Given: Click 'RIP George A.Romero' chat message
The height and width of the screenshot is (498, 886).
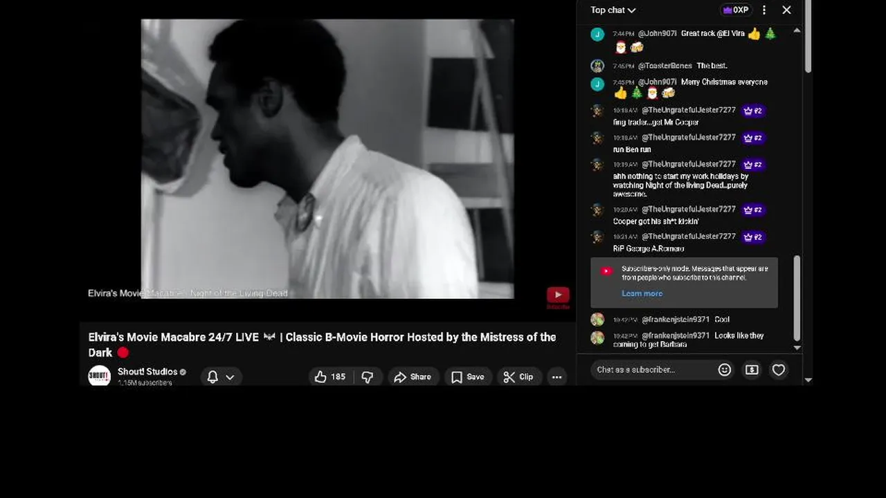Looking at the screenshot, I should coord(649,248).
